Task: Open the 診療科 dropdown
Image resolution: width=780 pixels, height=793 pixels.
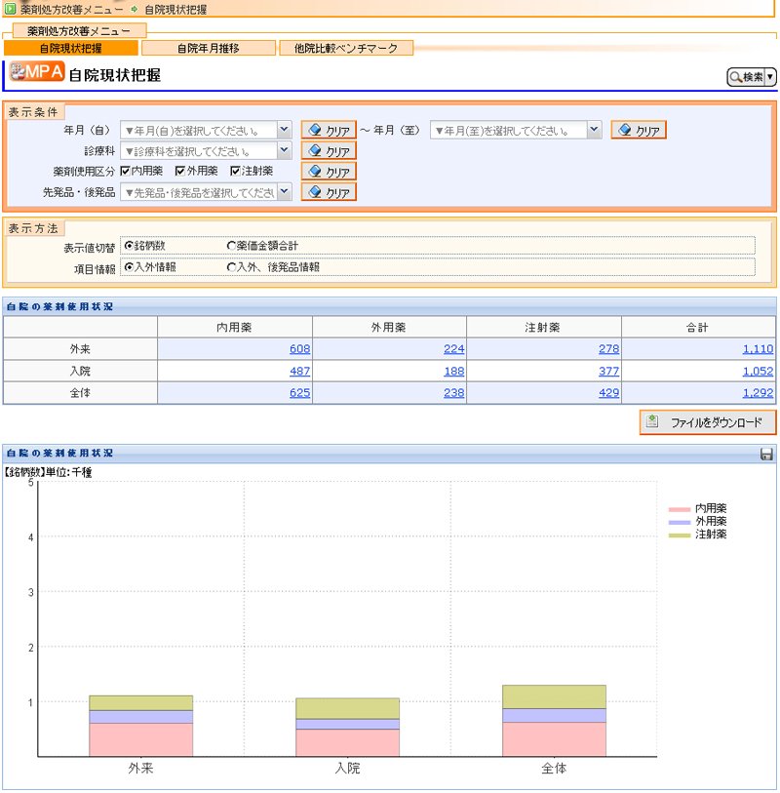Action: point(284,150)
